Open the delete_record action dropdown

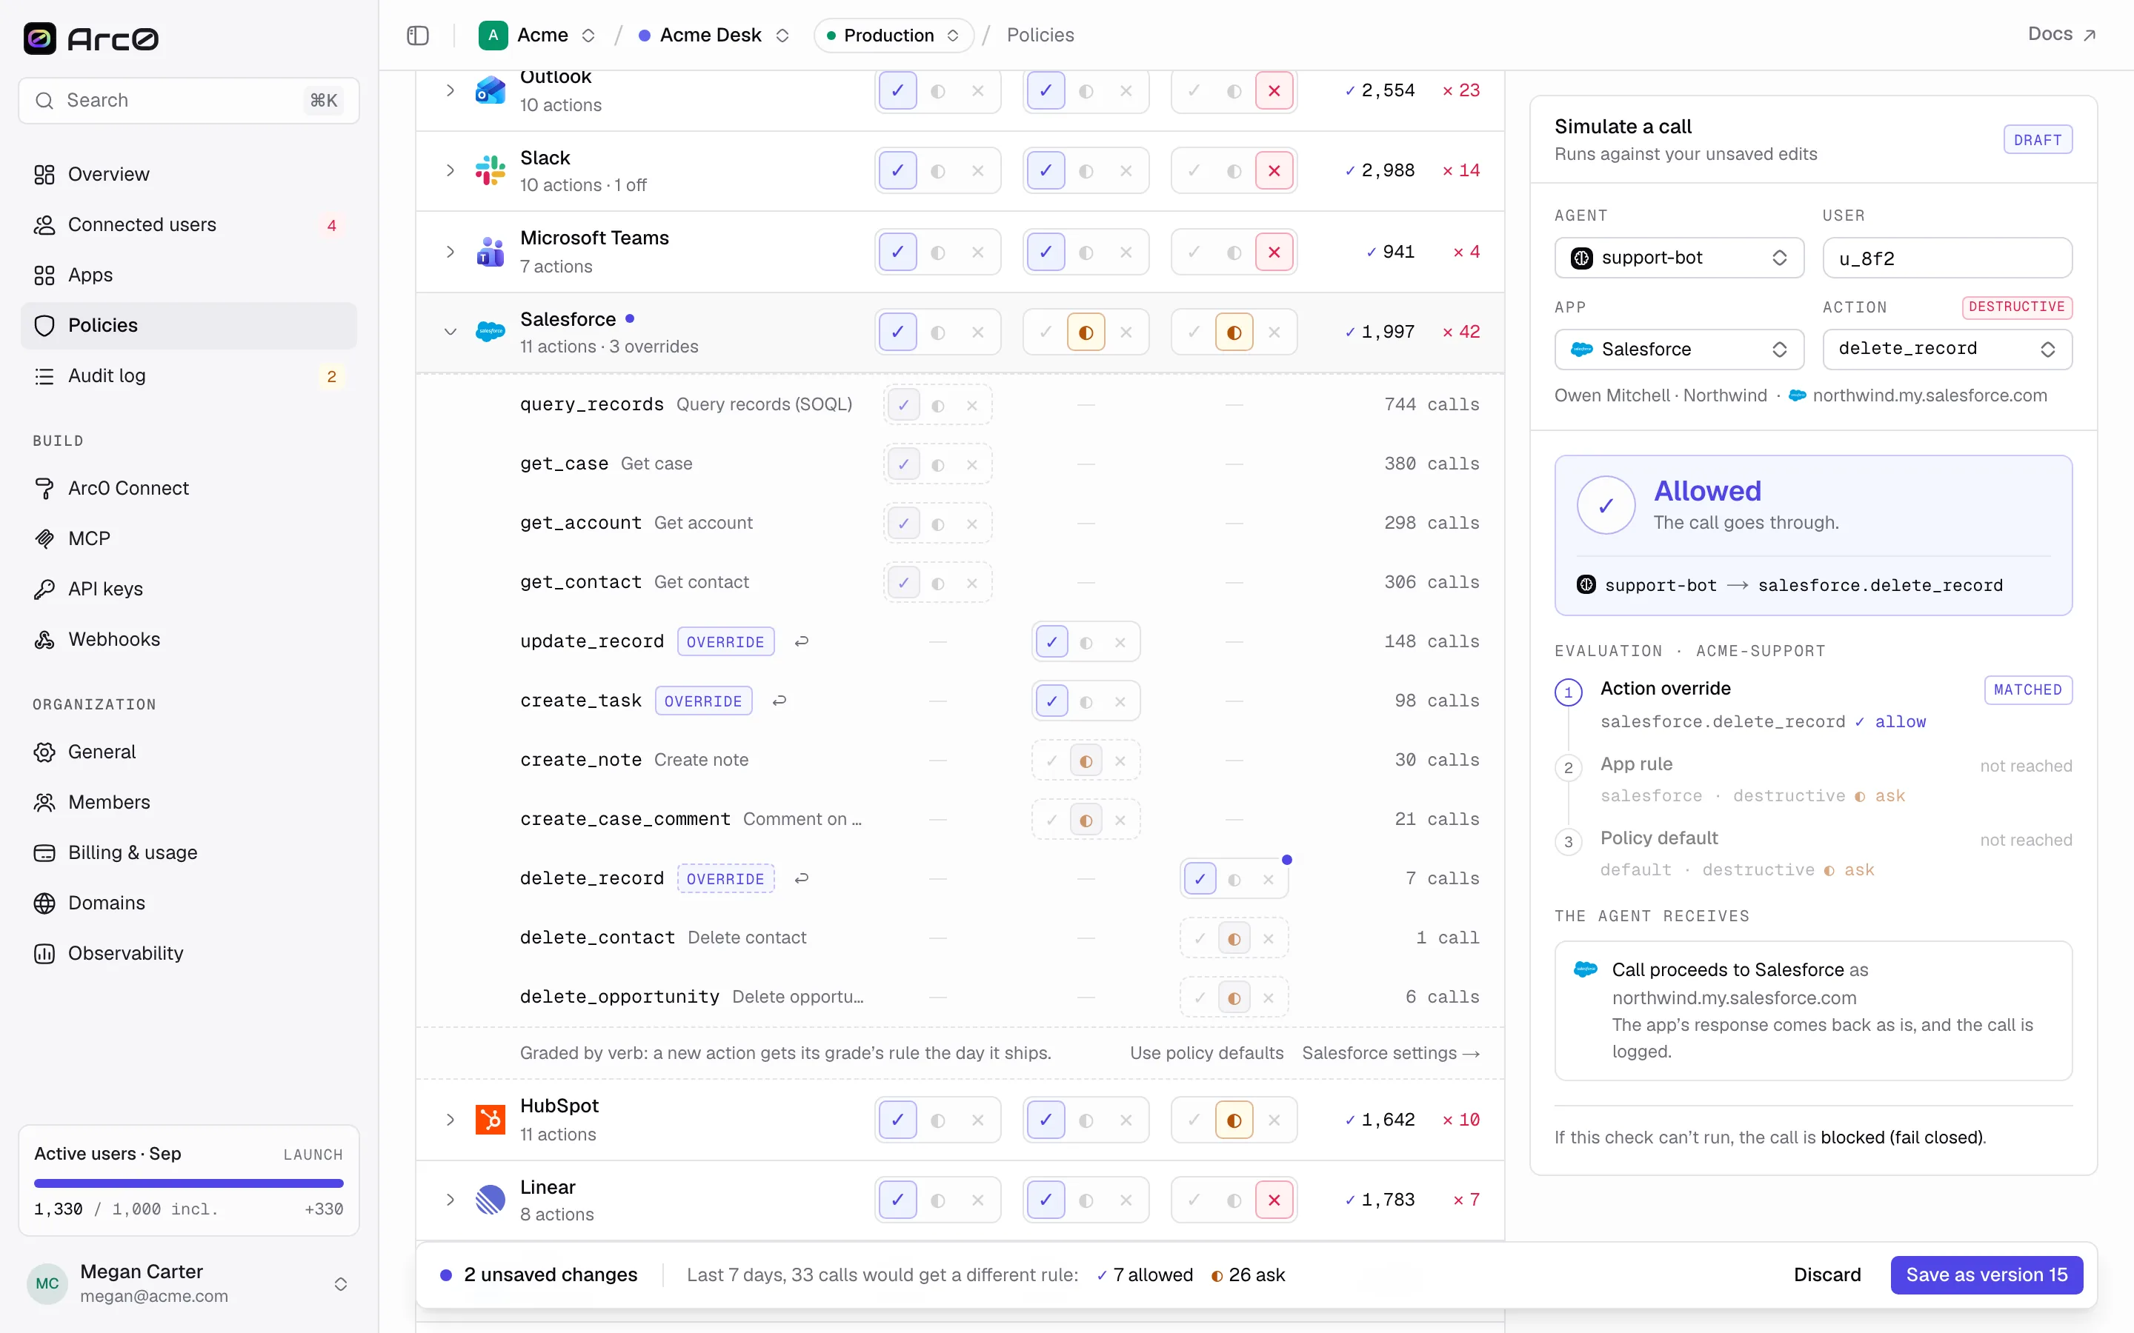(1947, 349)
